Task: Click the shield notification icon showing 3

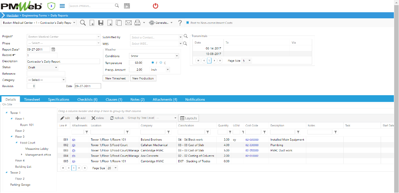Action: (51, 5)
